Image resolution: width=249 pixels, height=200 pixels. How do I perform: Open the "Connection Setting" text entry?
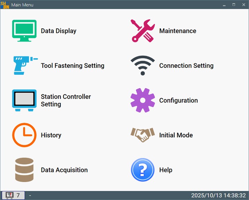pos(186,66)
